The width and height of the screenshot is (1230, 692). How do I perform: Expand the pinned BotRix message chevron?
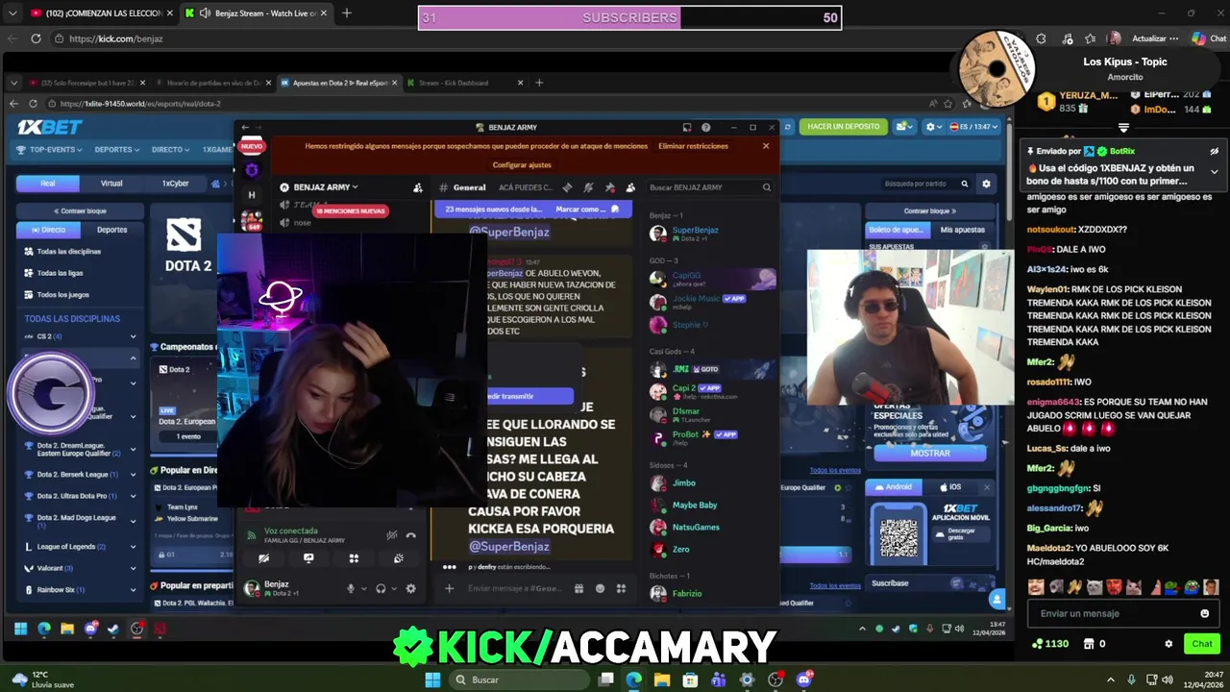(x=1214, y=171)
